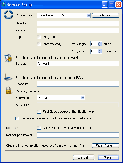123x163 pixels.
Task: Open the Configure... connection button
Action: 105,15
